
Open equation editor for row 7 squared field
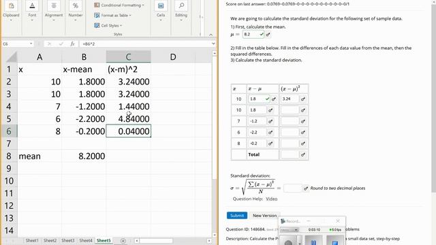click(x=303, y=121)
